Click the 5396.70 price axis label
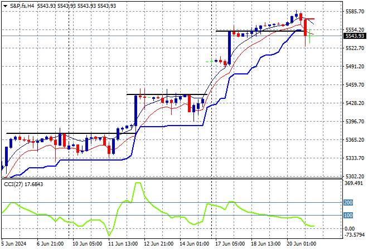This screenshot has width=368, height=250. [x=355, y=121]
